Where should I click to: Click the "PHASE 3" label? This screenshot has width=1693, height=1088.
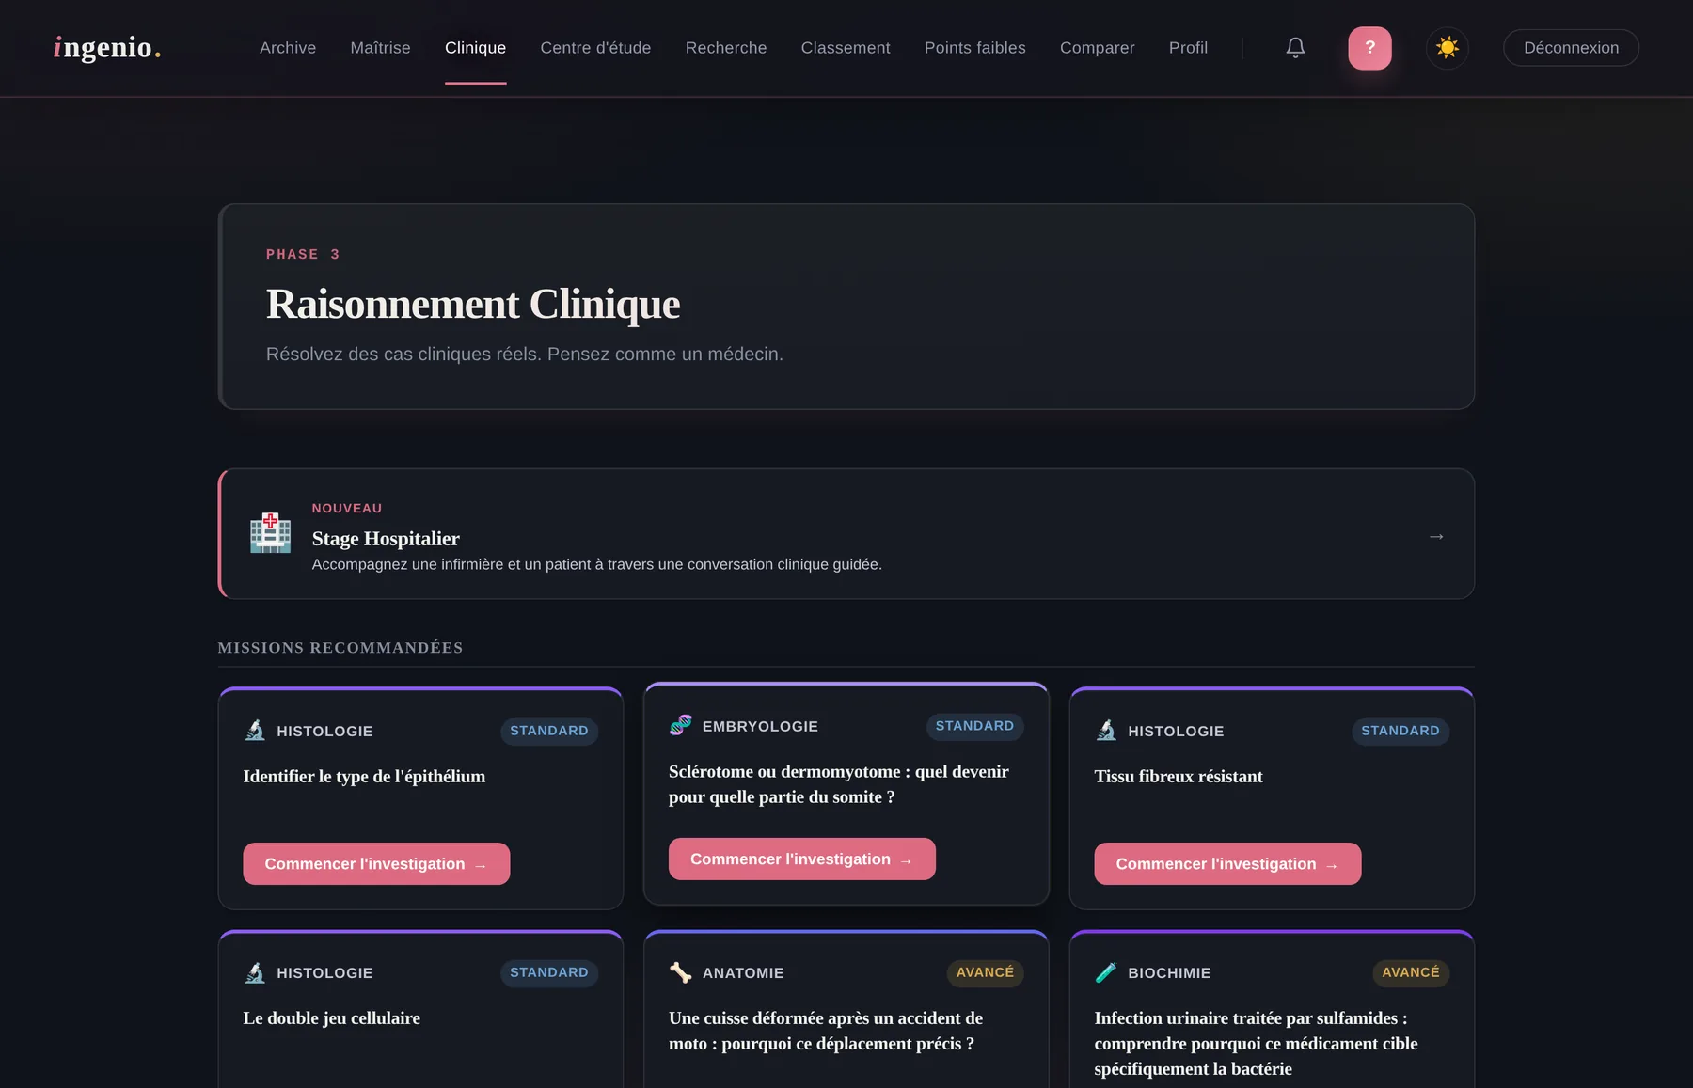[303, 254]
